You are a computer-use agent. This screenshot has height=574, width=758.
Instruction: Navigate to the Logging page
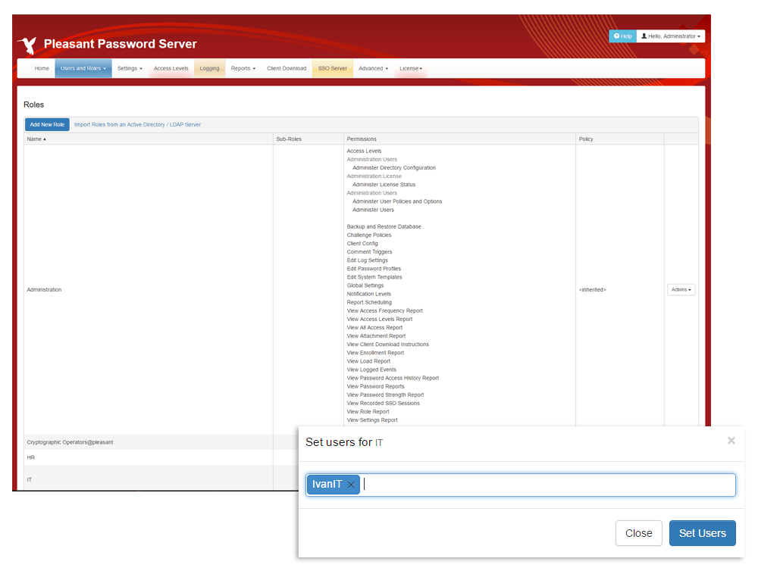point(209,68)
